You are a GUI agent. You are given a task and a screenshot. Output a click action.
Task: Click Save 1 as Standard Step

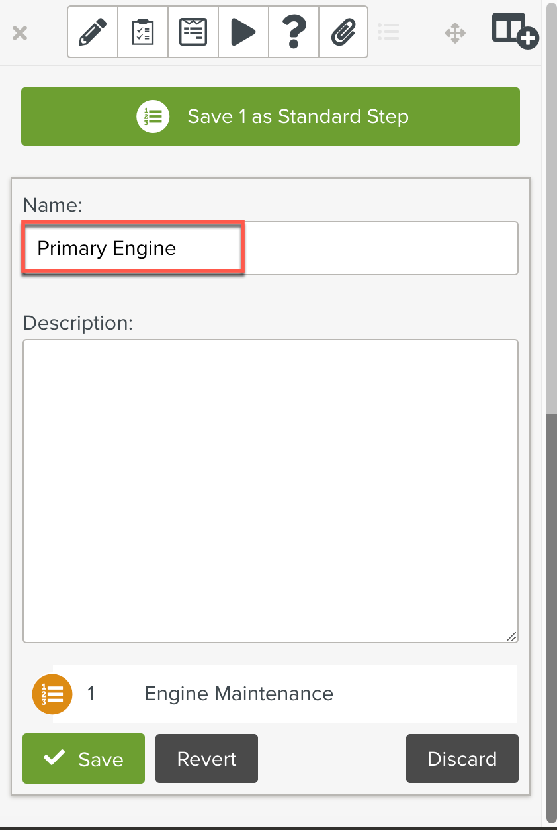pyautogui.click(x=271, y=116)
